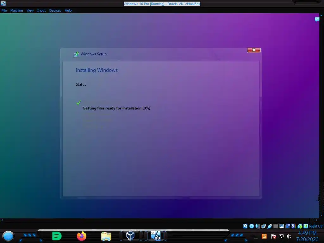Open the Input menu
Viewport: 324px width, 243px height.
[41, 10]
